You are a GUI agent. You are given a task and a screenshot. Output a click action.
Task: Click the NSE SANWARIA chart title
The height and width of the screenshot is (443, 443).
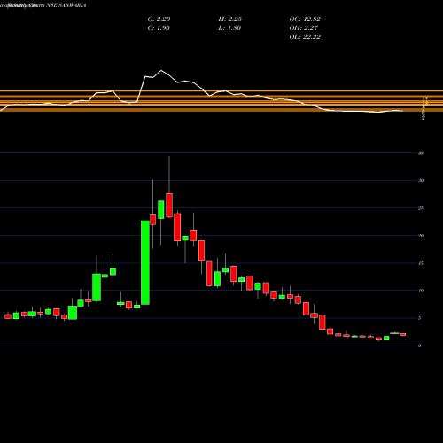point(66,5)
